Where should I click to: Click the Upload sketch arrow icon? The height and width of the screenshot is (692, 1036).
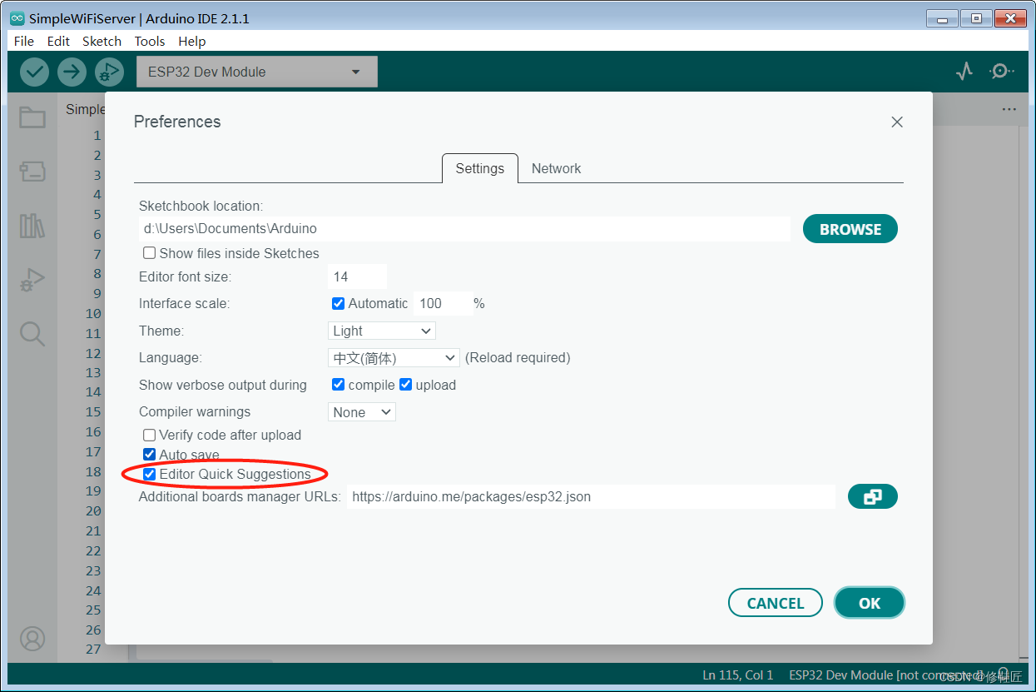point(72,72)
